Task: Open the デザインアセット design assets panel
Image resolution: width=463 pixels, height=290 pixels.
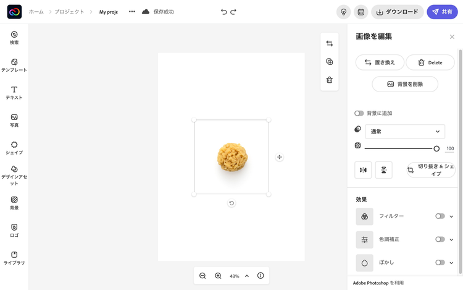Action: 14,176
